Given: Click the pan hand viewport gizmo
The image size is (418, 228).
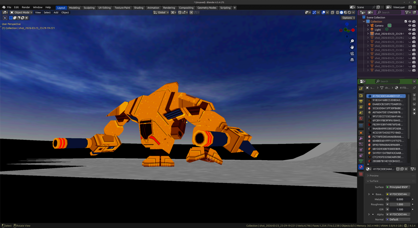Looking at the screenshot, I should (352, 47).
